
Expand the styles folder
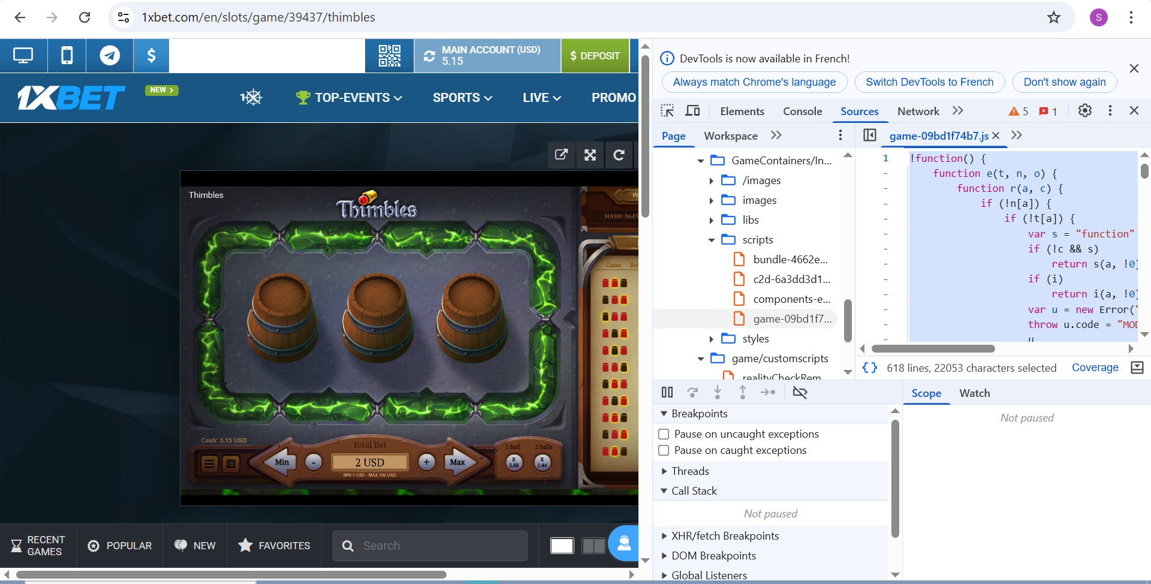tap(711, 339)
